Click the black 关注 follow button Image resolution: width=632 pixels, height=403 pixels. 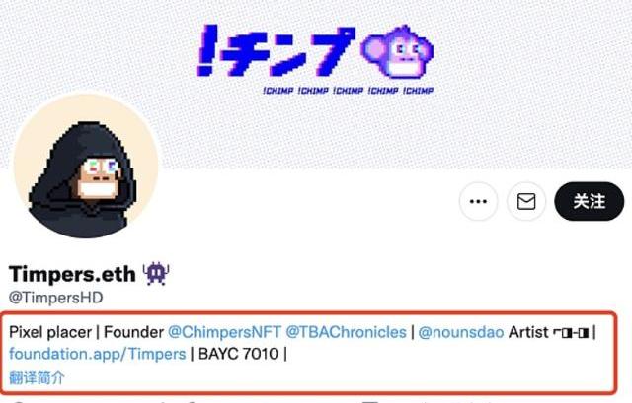click(590, 201)
